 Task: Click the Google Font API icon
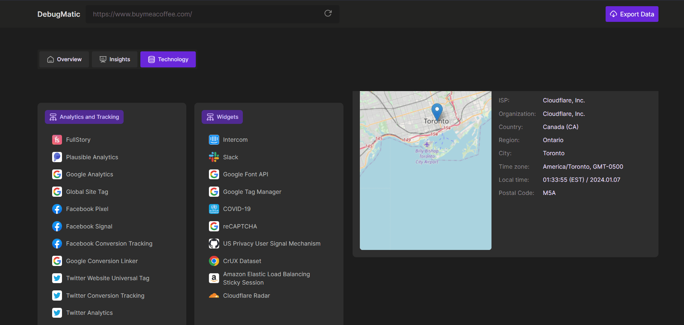point(214,174)
